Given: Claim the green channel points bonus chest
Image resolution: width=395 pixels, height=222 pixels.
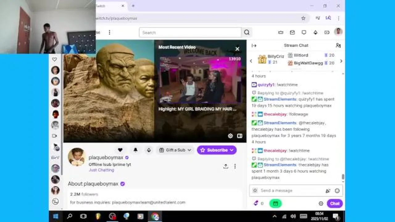Looking at the screenshot, I should [275, 203].
